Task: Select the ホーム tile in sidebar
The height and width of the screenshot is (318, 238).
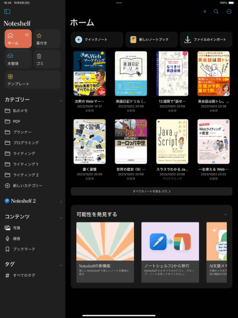Action: point(18,38)
